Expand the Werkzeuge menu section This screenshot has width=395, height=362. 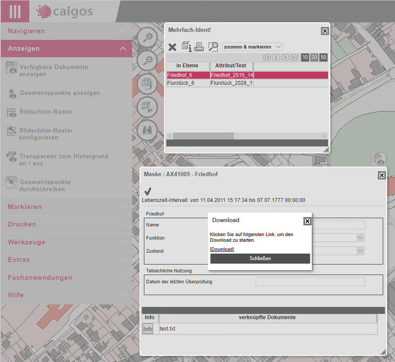(x=66, y=242)
